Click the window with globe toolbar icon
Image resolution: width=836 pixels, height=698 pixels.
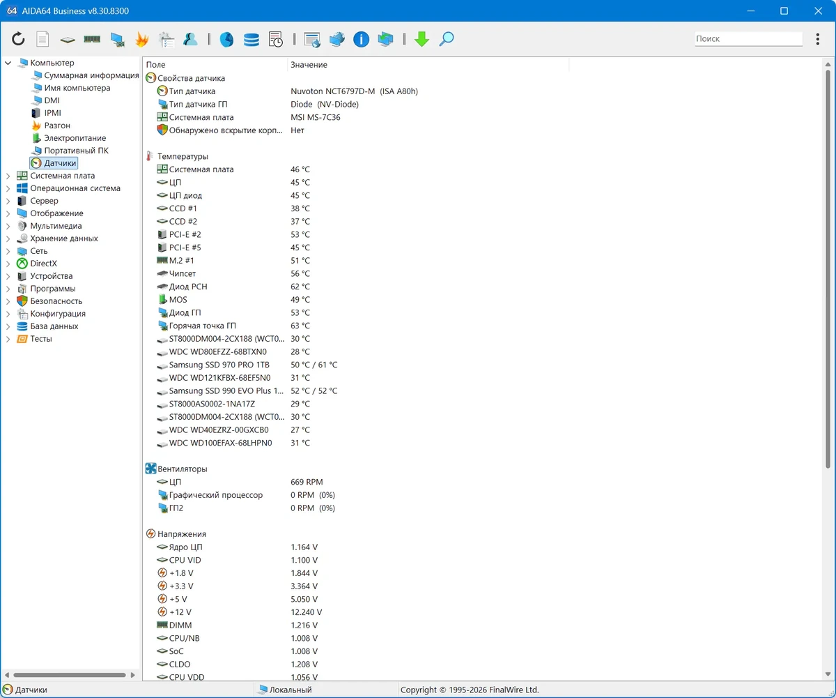[x=312, y=40]
